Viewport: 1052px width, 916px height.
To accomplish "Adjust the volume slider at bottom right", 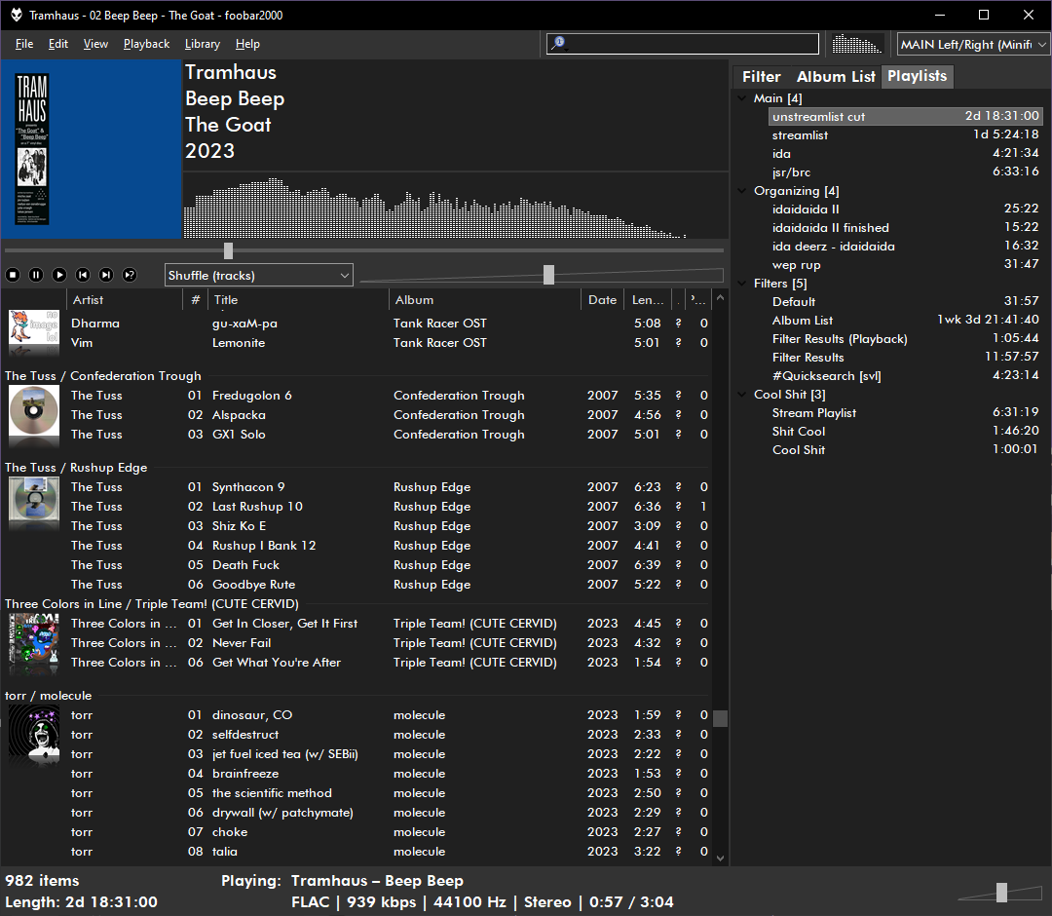I will 1003,893.
